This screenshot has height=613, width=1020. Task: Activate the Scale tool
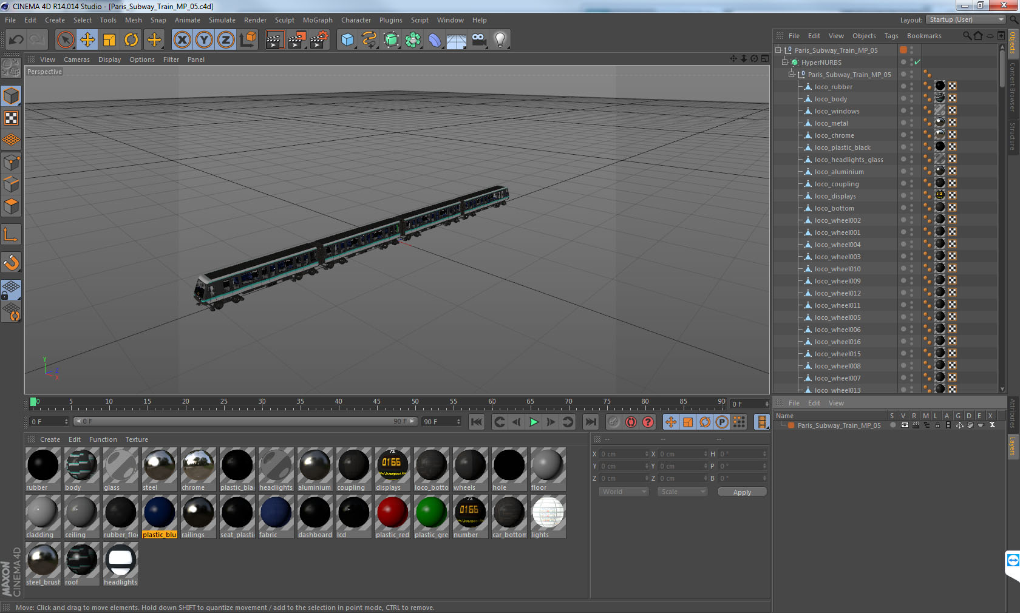coord(109,40)
